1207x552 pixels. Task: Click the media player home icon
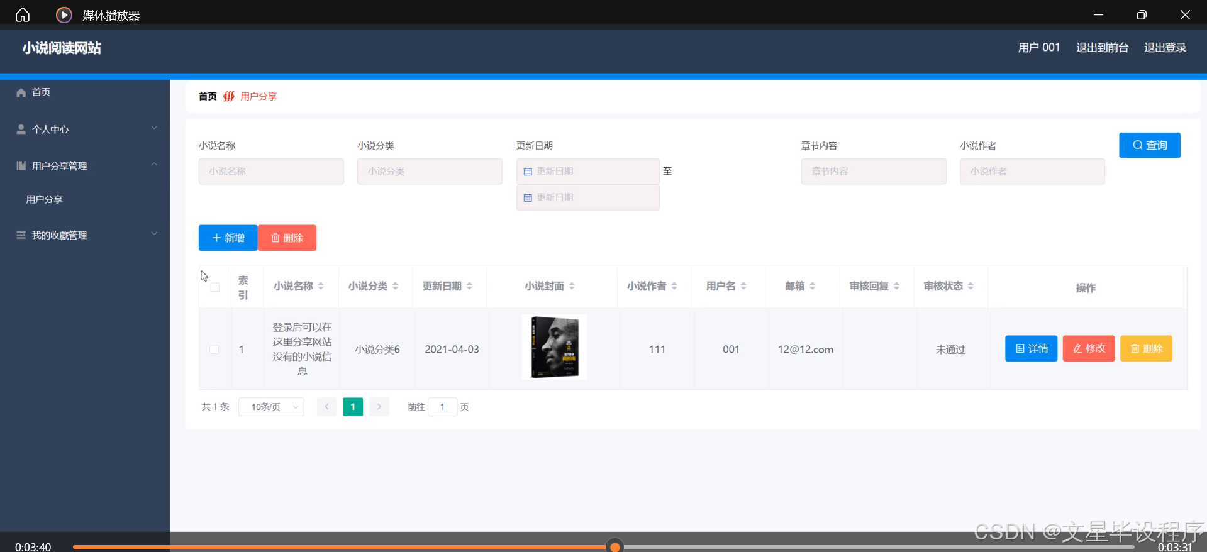click(x=23, y=14)
